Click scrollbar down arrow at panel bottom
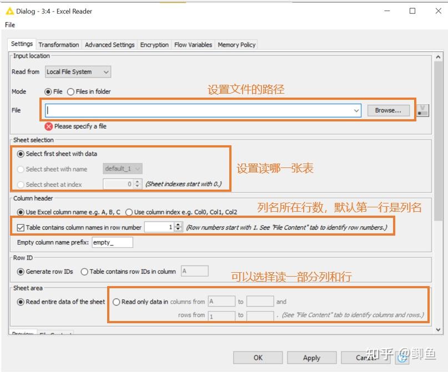 [x=439, y=330]
